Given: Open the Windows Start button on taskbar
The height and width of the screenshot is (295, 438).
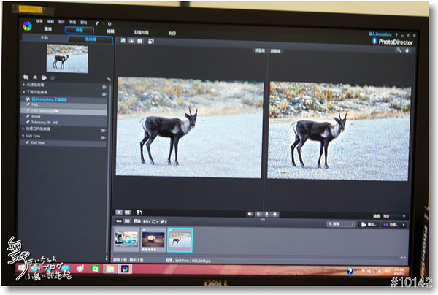Looking at the screenshot, I should [21, 268].
